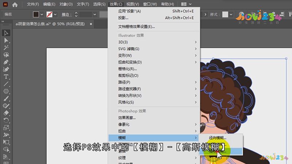Select the Shape Builder tool
Viewport: 292px width, 164px height.
point(6,149)
